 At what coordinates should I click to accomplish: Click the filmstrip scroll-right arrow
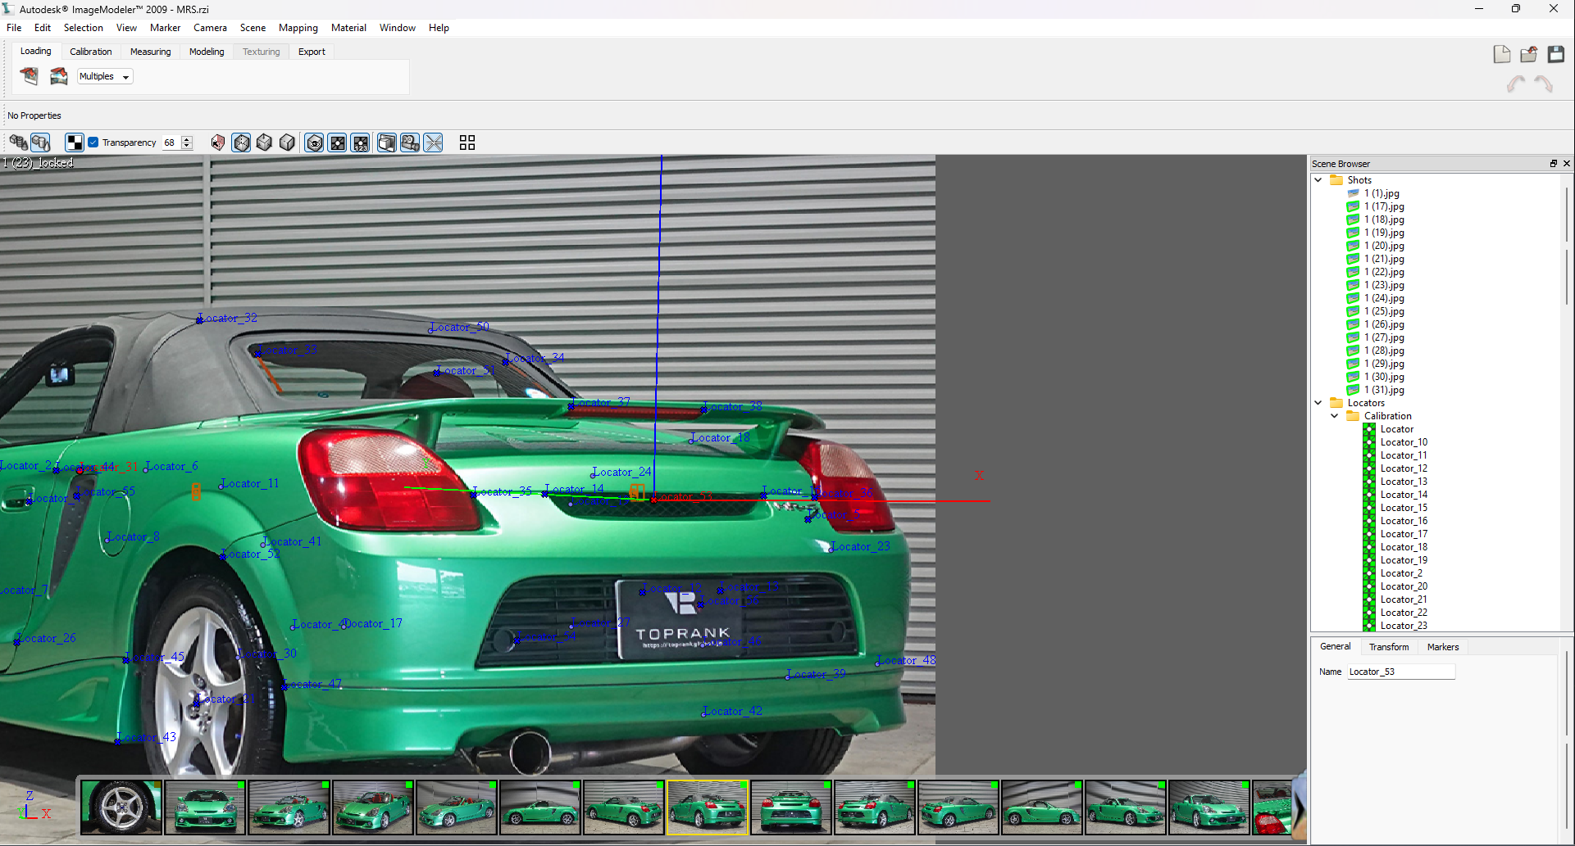coord(1299,808)
